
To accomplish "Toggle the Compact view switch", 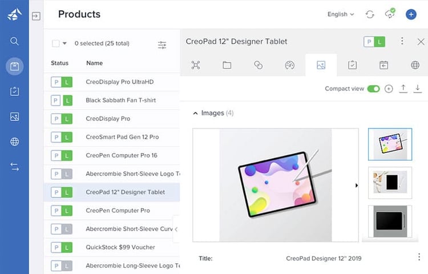I will [x=373, y=88].
